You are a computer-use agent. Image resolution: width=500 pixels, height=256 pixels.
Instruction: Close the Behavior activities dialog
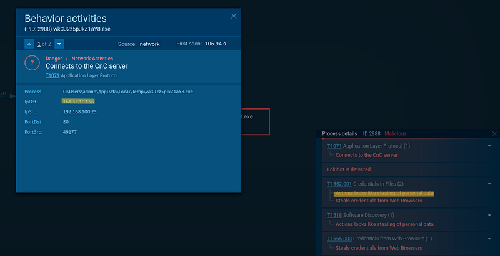pyautogui.click(x=234, y=16)
